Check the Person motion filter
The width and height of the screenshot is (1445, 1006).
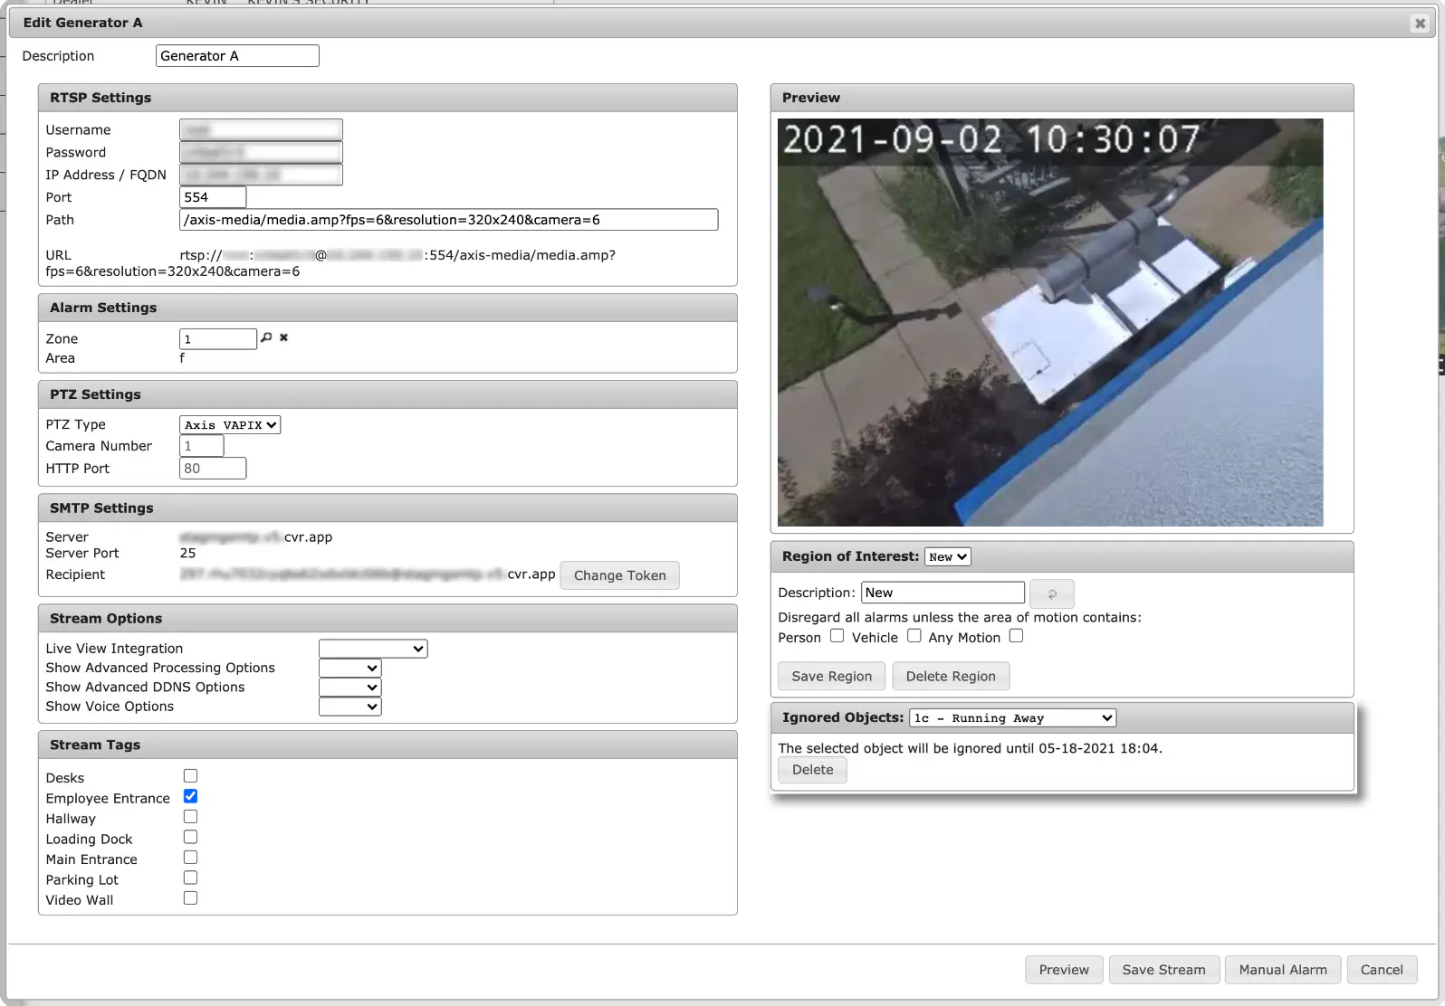[837, 636]
